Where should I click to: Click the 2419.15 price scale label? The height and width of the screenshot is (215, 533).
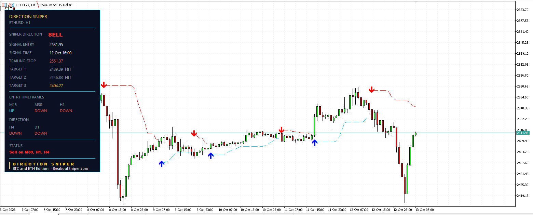click(x=523, y=196)
